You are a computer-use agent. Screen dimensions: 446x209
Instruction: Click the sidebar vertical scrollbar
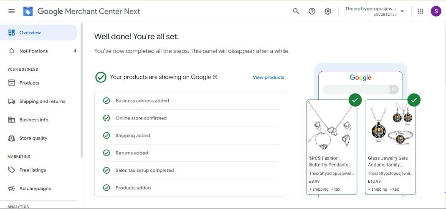[x=82, y=92]
